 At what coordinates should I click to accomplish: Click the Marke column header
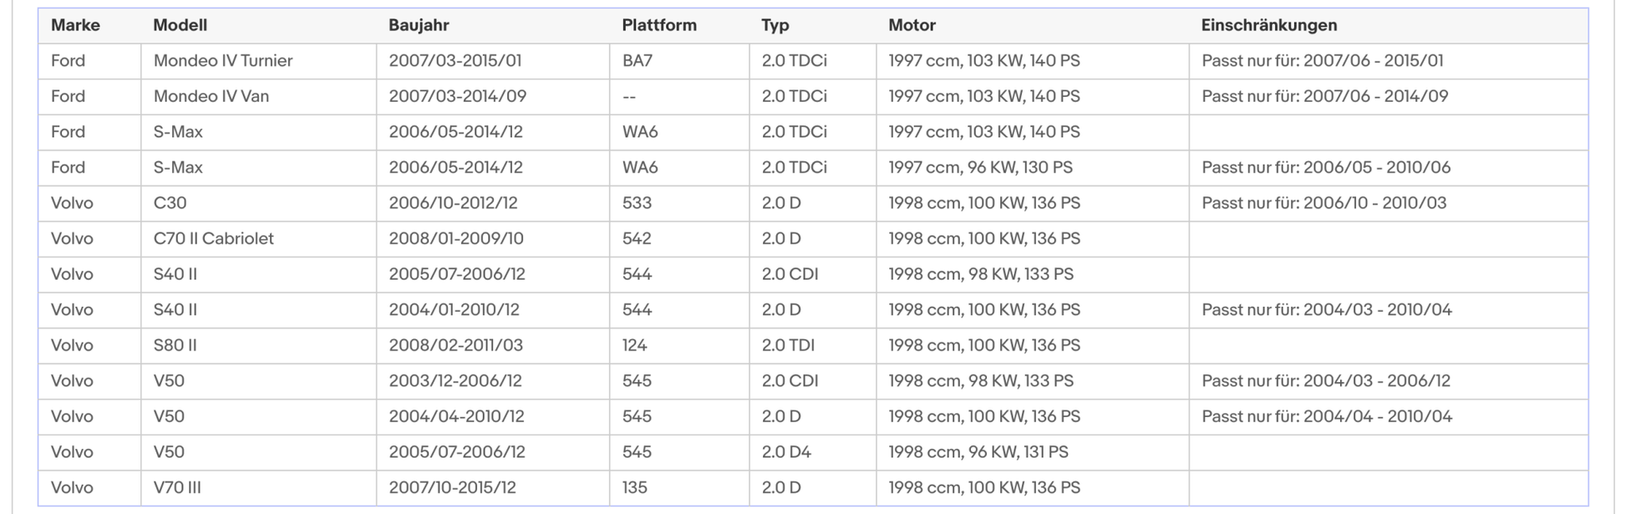[75, 25]
